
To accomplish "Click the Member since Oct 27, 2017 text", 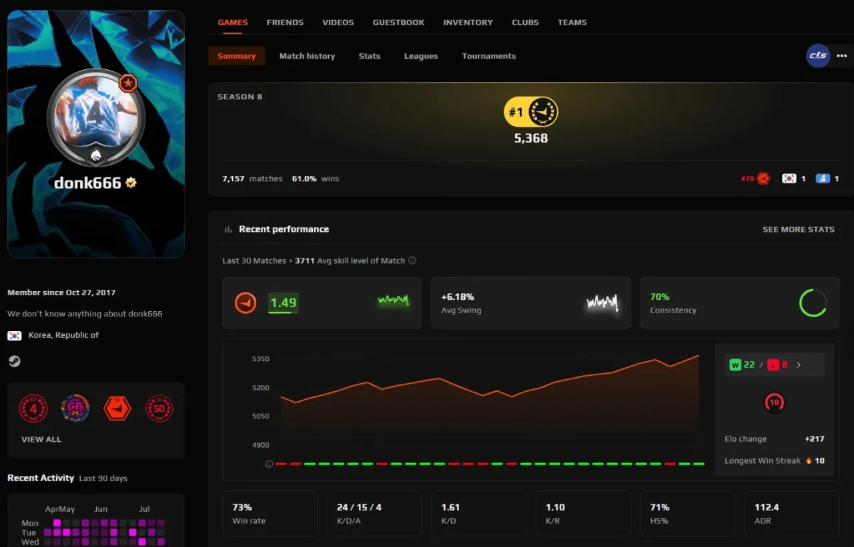I will [61, 292].
